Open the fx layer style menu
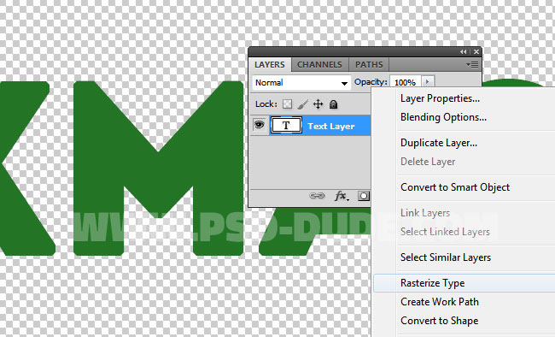The width and height of the screenshot is (555, 337). coord(342,196)
